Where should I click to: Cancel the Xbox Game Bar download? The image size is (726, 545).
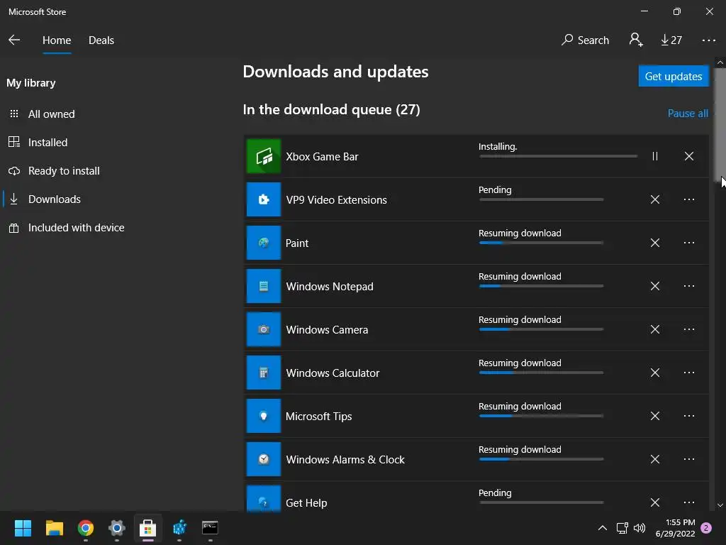click(x=689, y=156)
